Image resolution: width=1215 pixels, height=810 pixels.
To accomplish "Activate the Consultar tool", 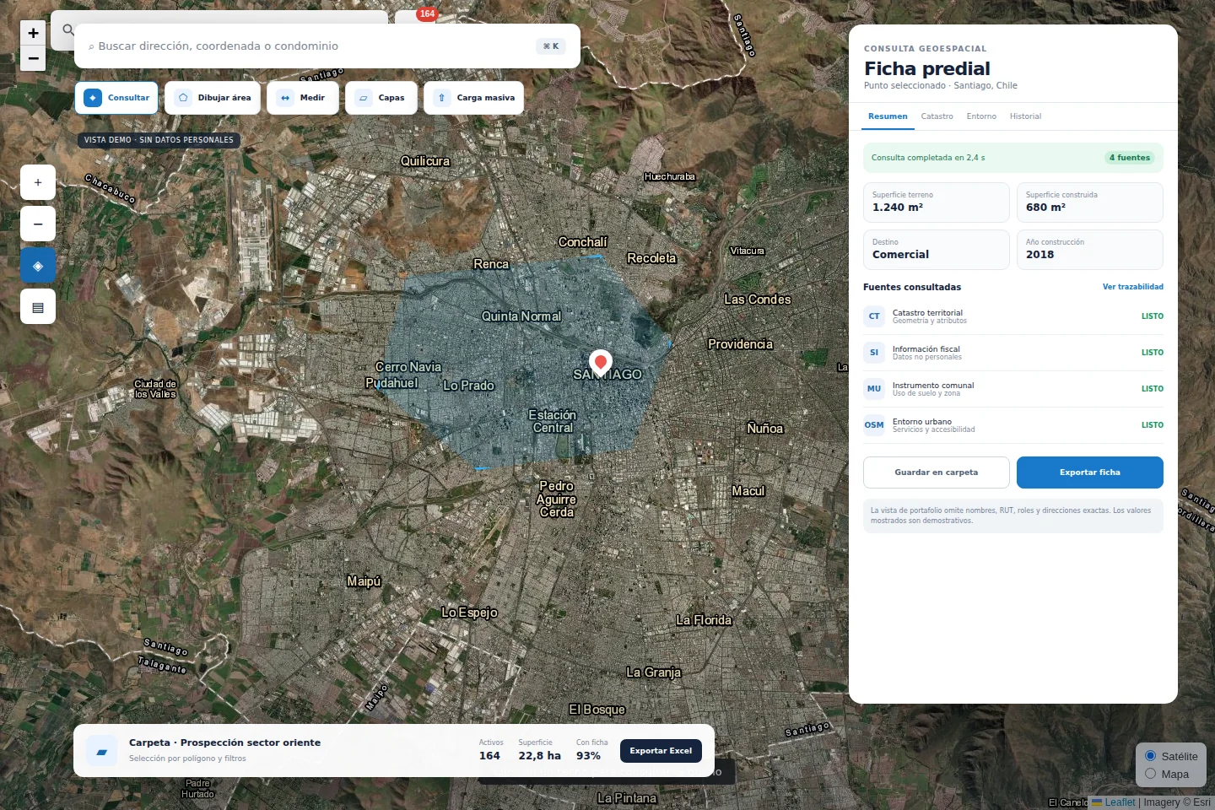I will click(116, 98).
